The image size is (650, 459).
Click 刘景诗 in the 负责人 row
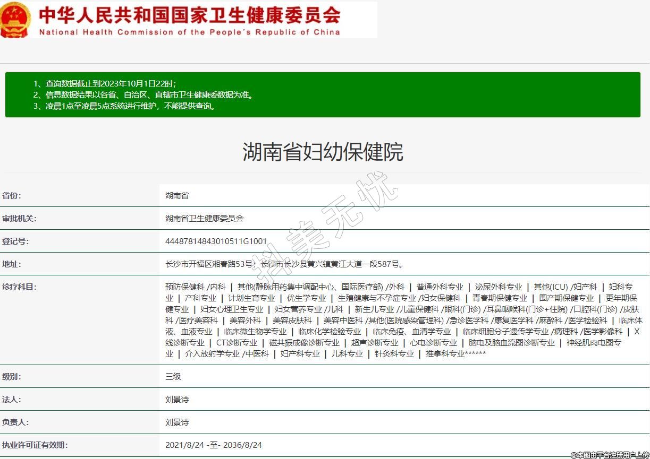tap(177, 422)
